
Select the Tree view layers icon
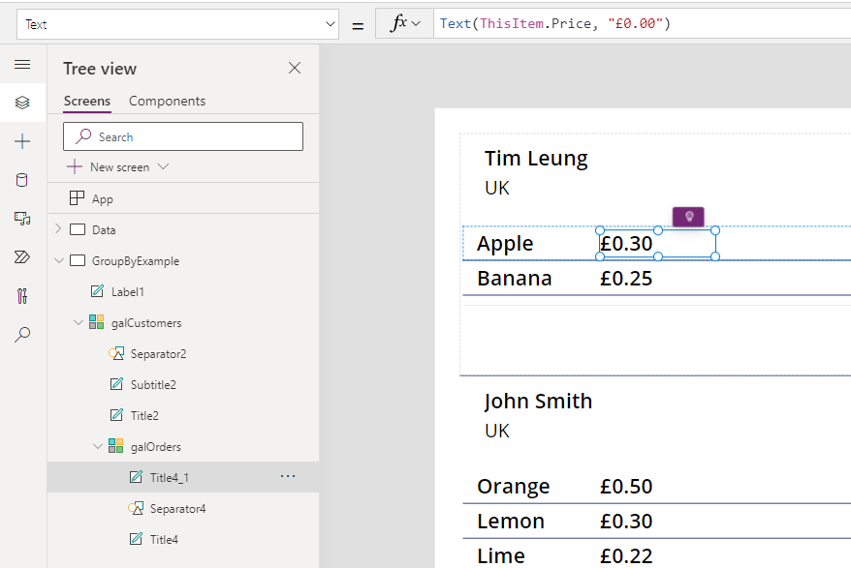(x=22, y=103)
